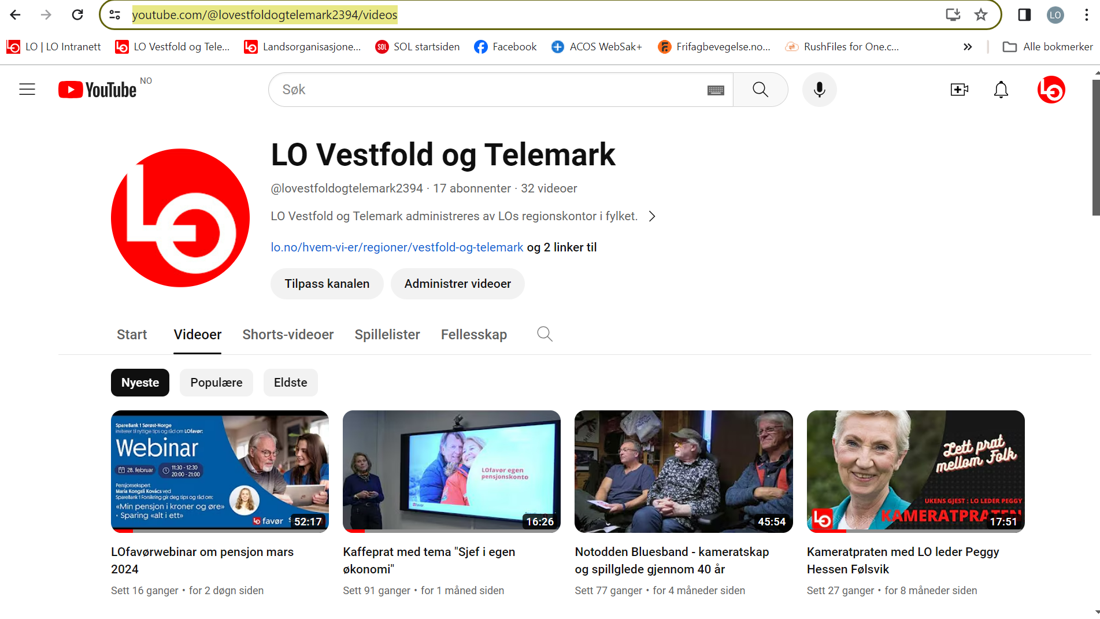The width and height of the screenshot is (1100, 619).
Task: Open the account profile avatar
Action: (x=1051, y=90)
